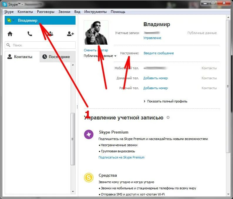Viewport: 233px width, 199px height.
Task: Click the Средства heading
Action: point(108,176)
